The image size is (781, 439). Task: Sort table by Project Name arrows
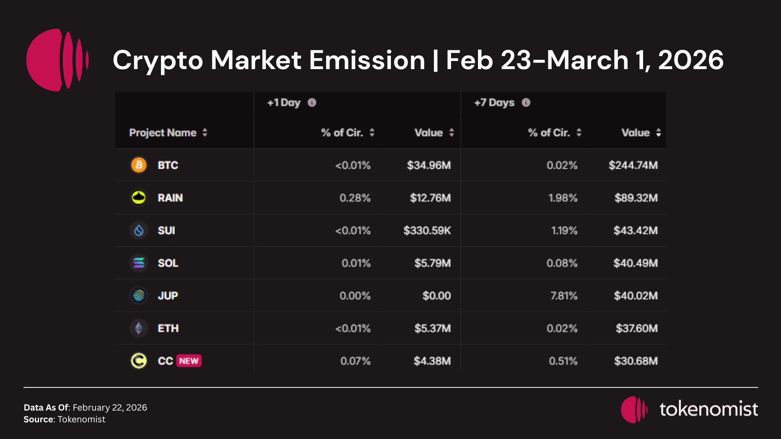click(205, 133)
